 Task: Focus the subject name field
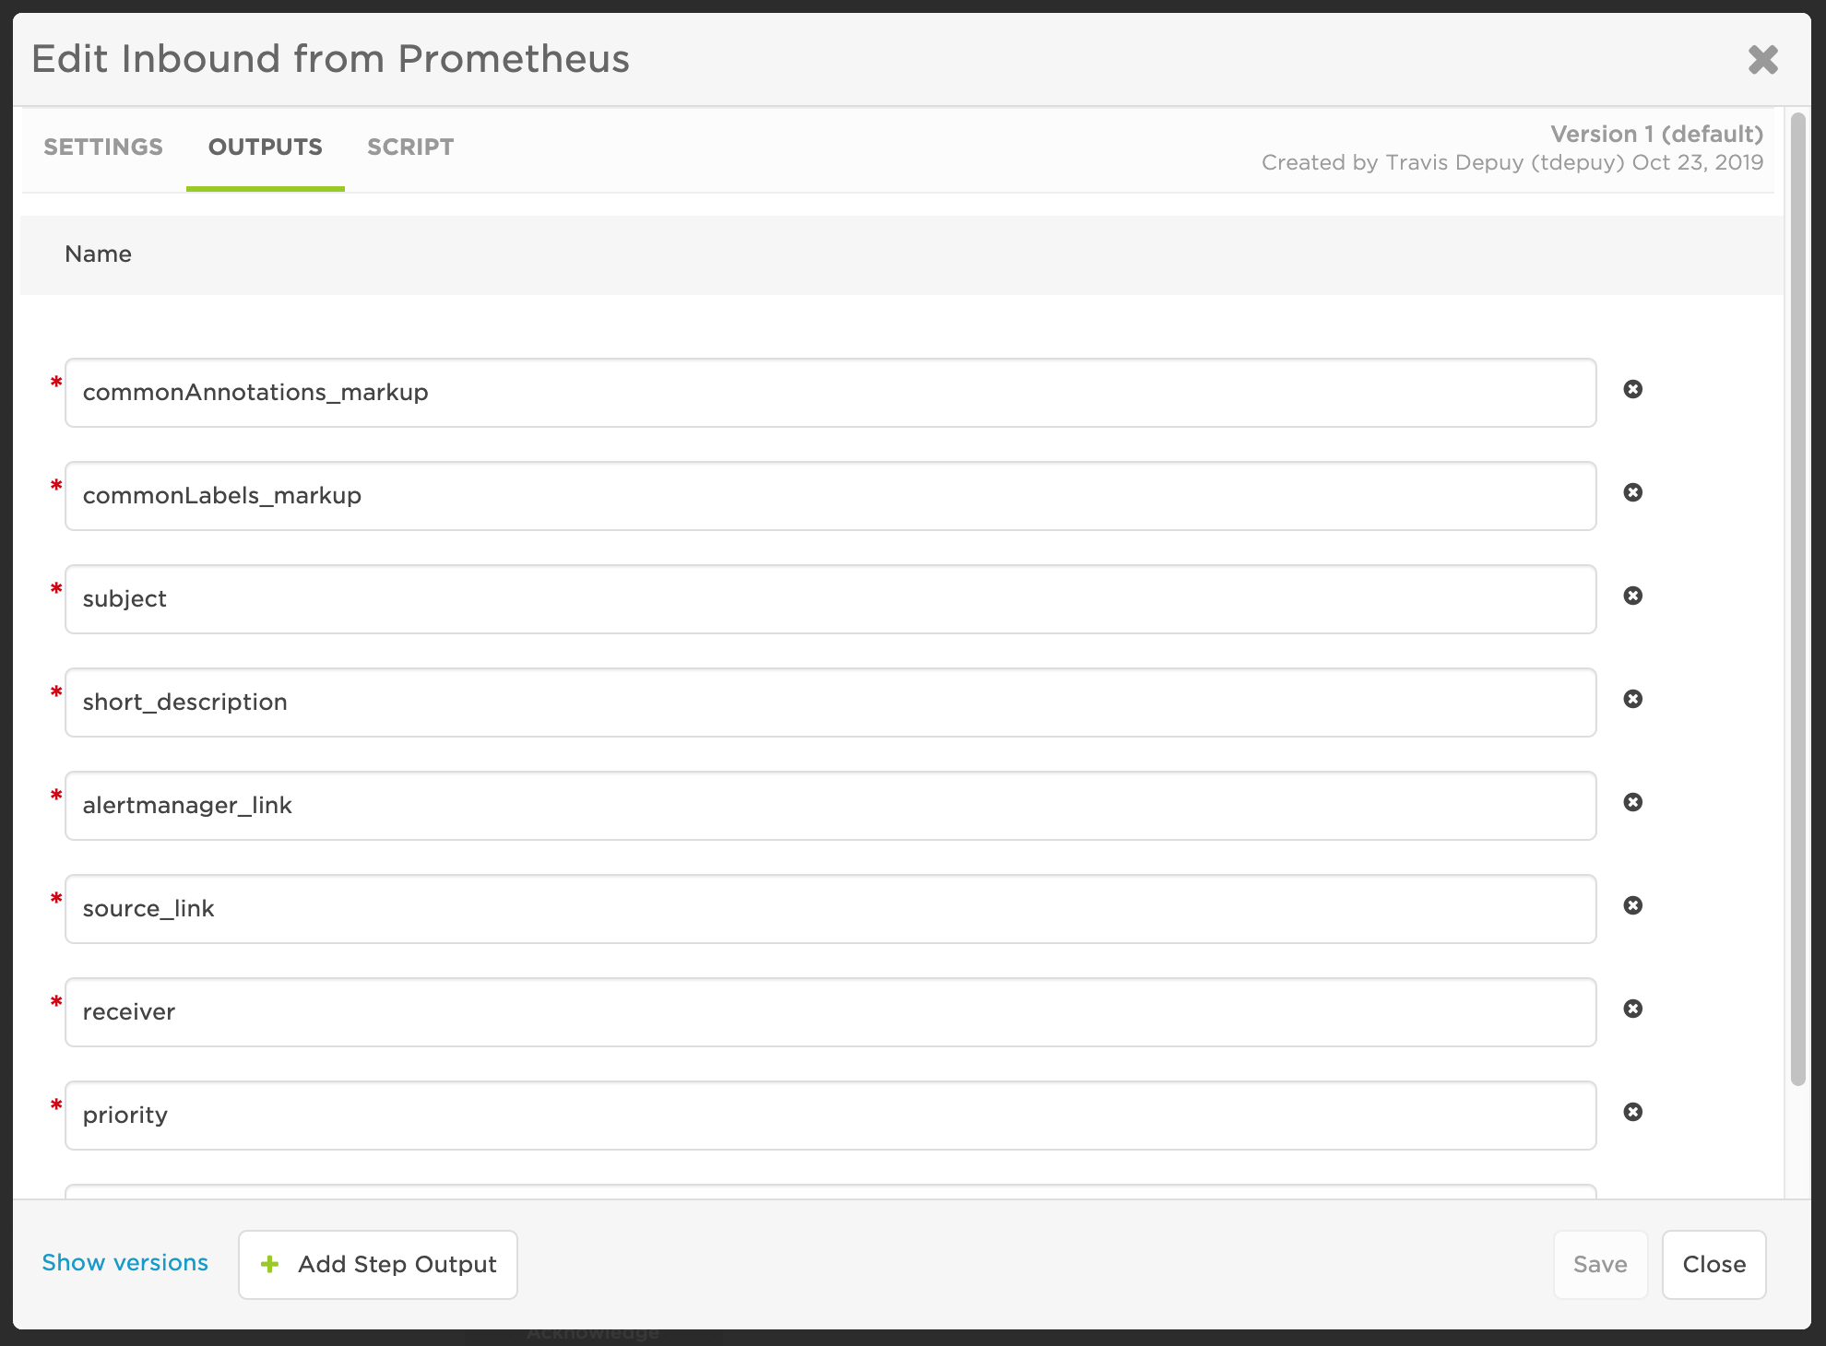[x=830, y=599]
